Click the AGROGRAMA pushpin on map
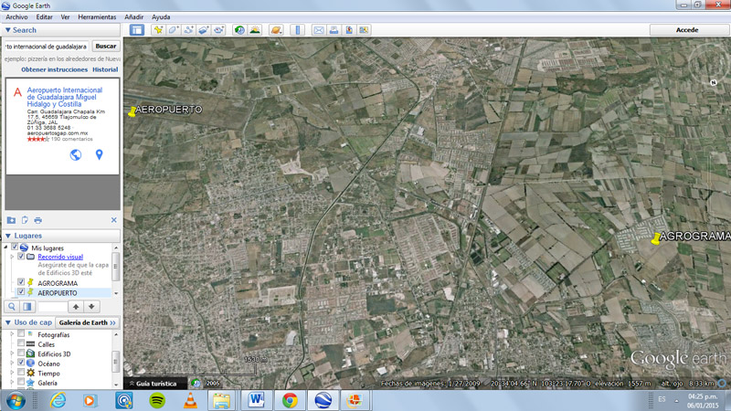731x411 pixels. pyautogui.click(x=656, y=238)
